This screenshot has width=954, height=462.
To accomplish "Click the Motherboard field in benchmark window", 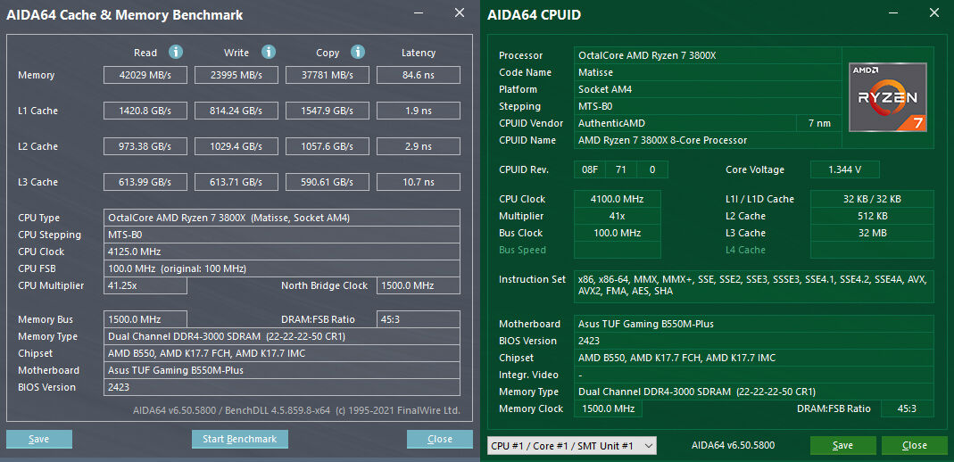I will point(282,371).
